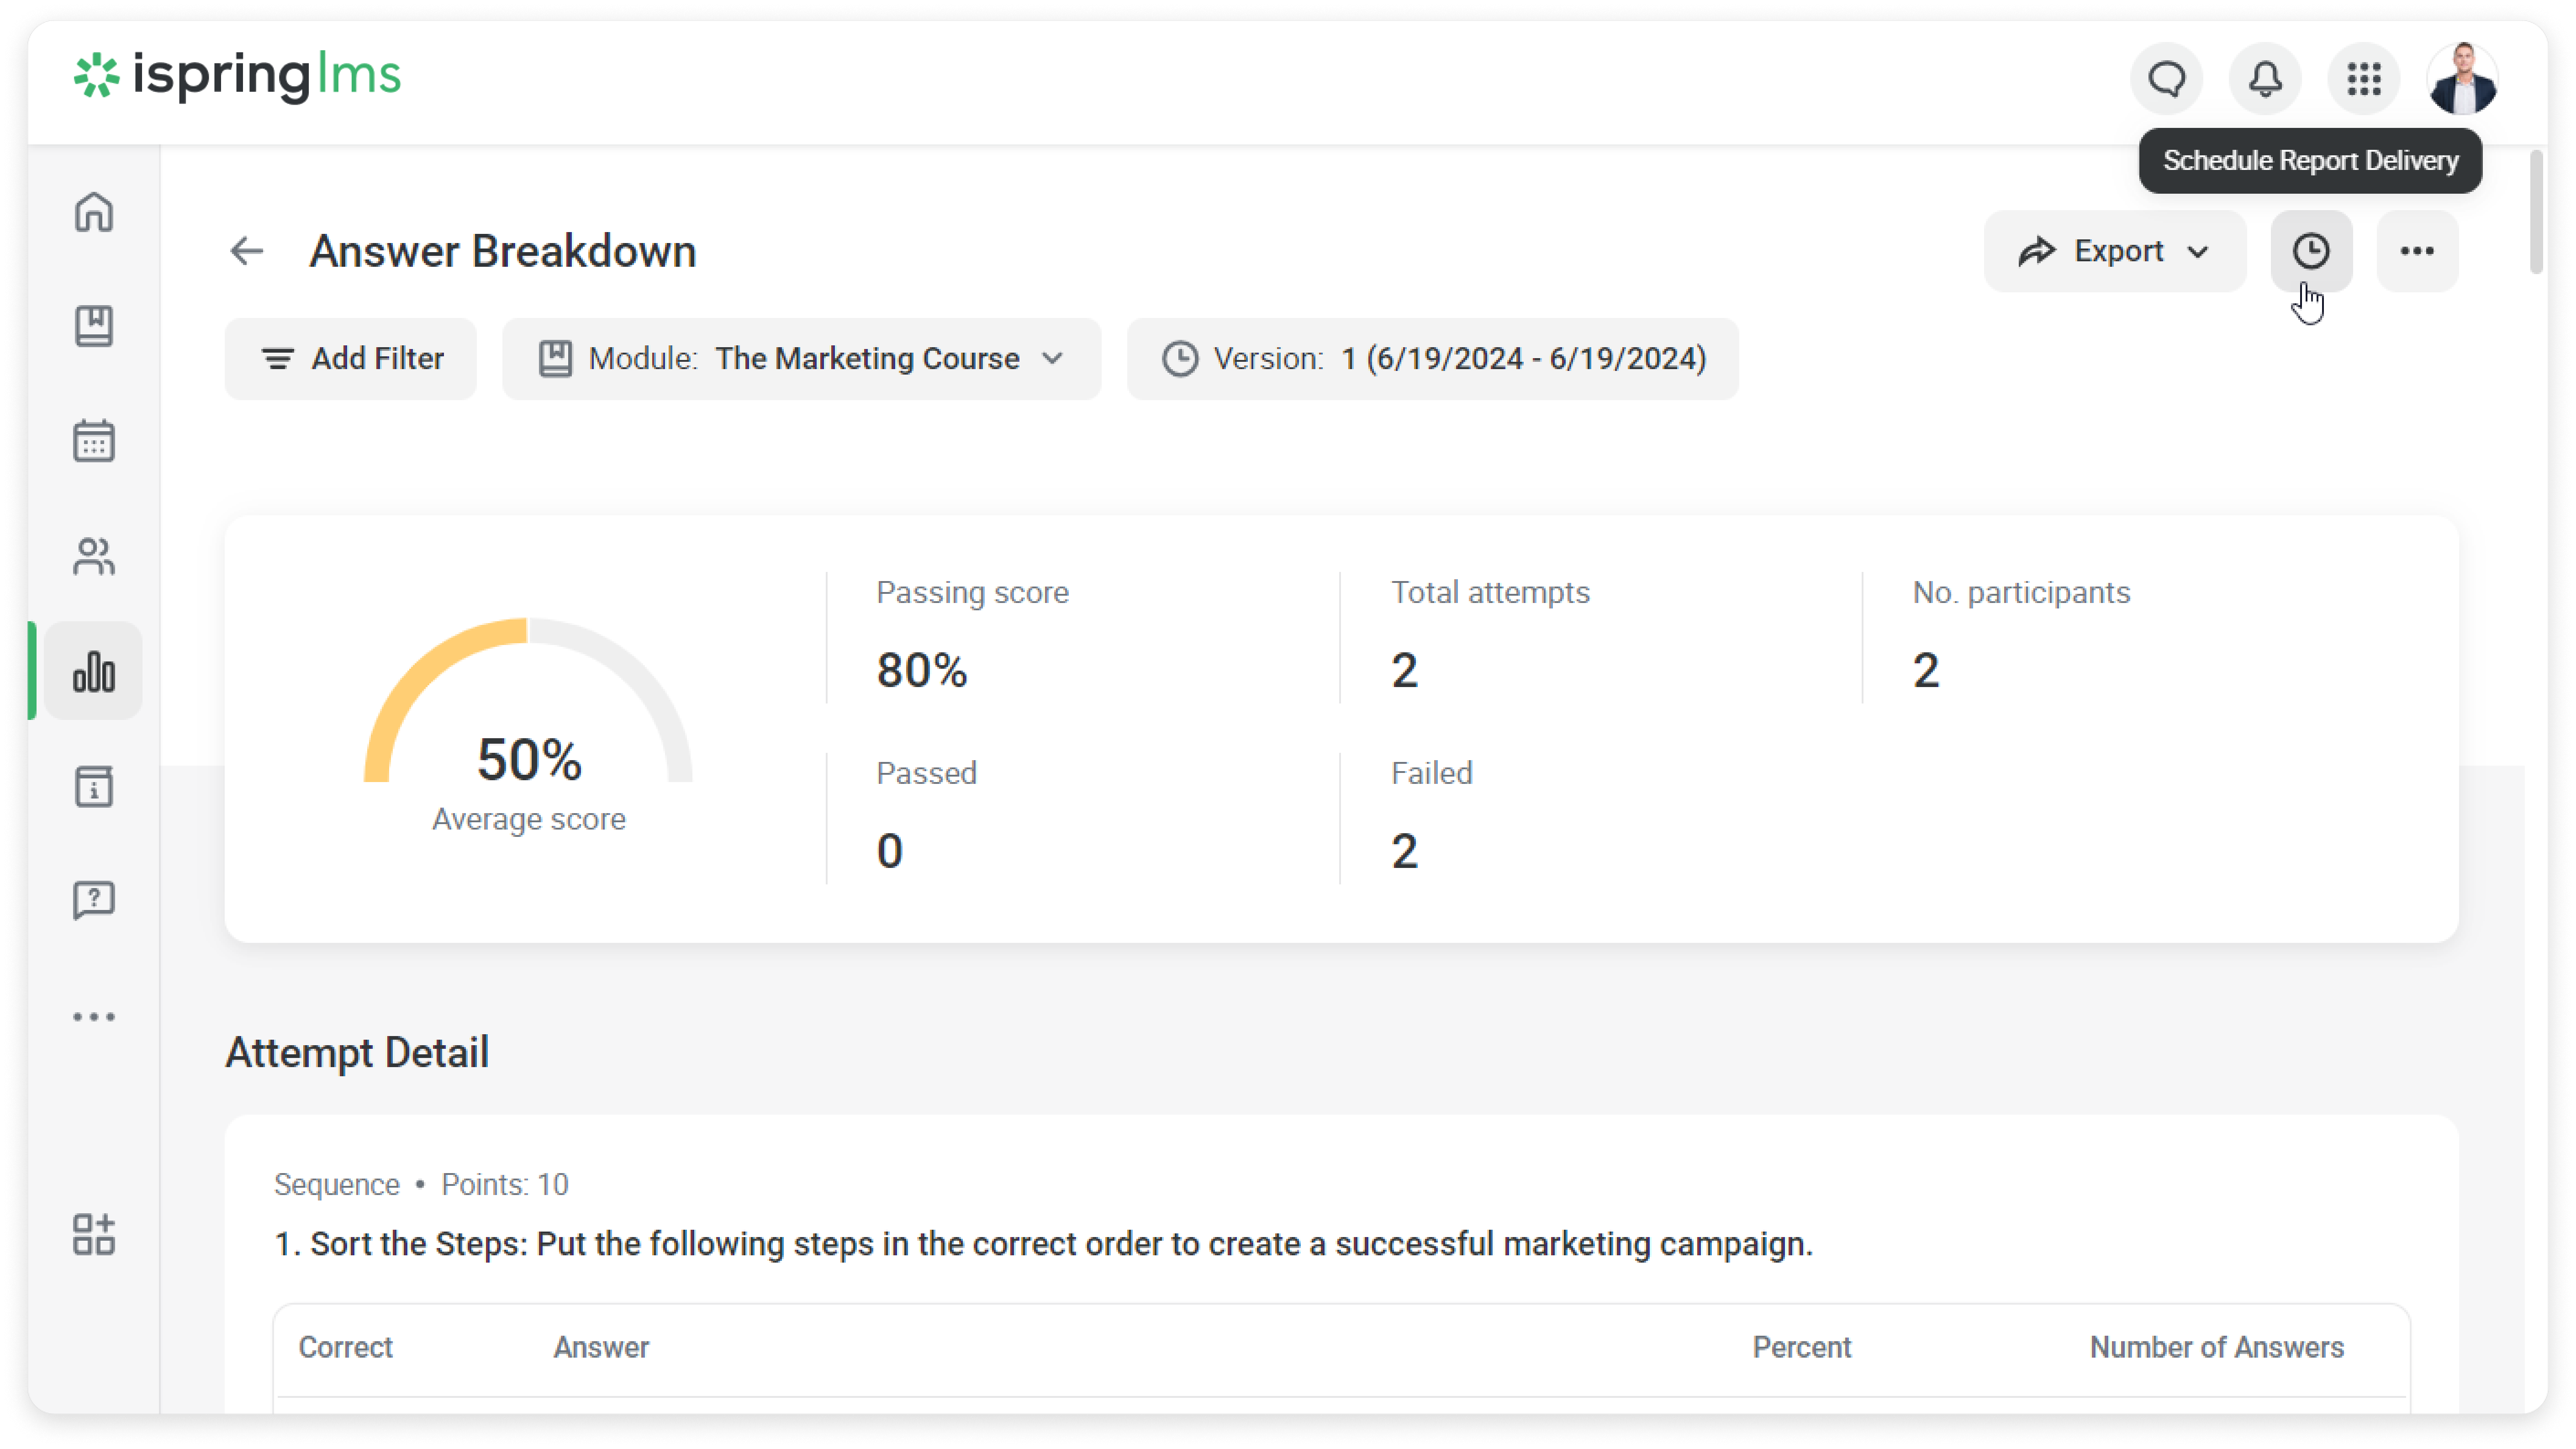2576x1449 pixels.
Task: Open the user profile avatar
Action: point(2462,79)
